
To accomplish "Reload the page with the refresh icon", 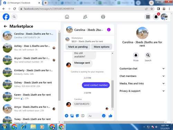I will (x=15, y=9).
